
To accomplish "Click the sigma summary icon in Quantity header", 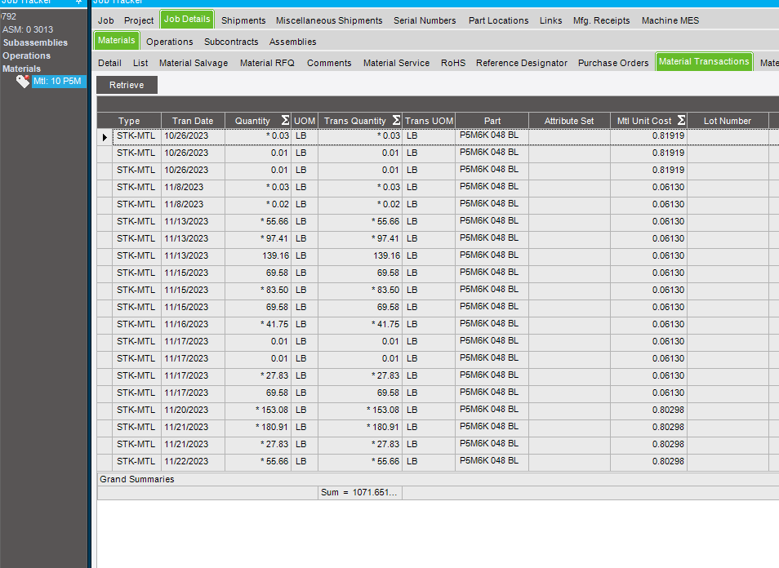I will [x=285, y=120].
